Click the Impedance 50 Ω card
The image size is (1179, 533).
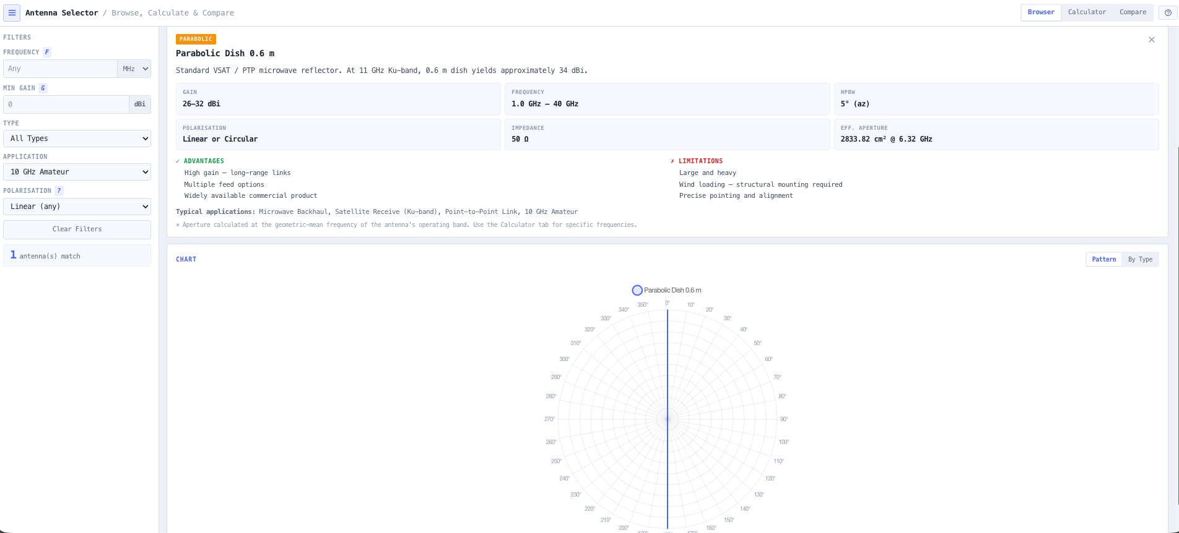pyautogui.click(x=667, y=134)
